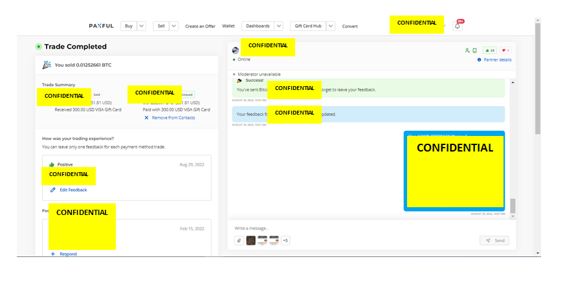Click the page scrollbar down arrow

tap(538, 253)
